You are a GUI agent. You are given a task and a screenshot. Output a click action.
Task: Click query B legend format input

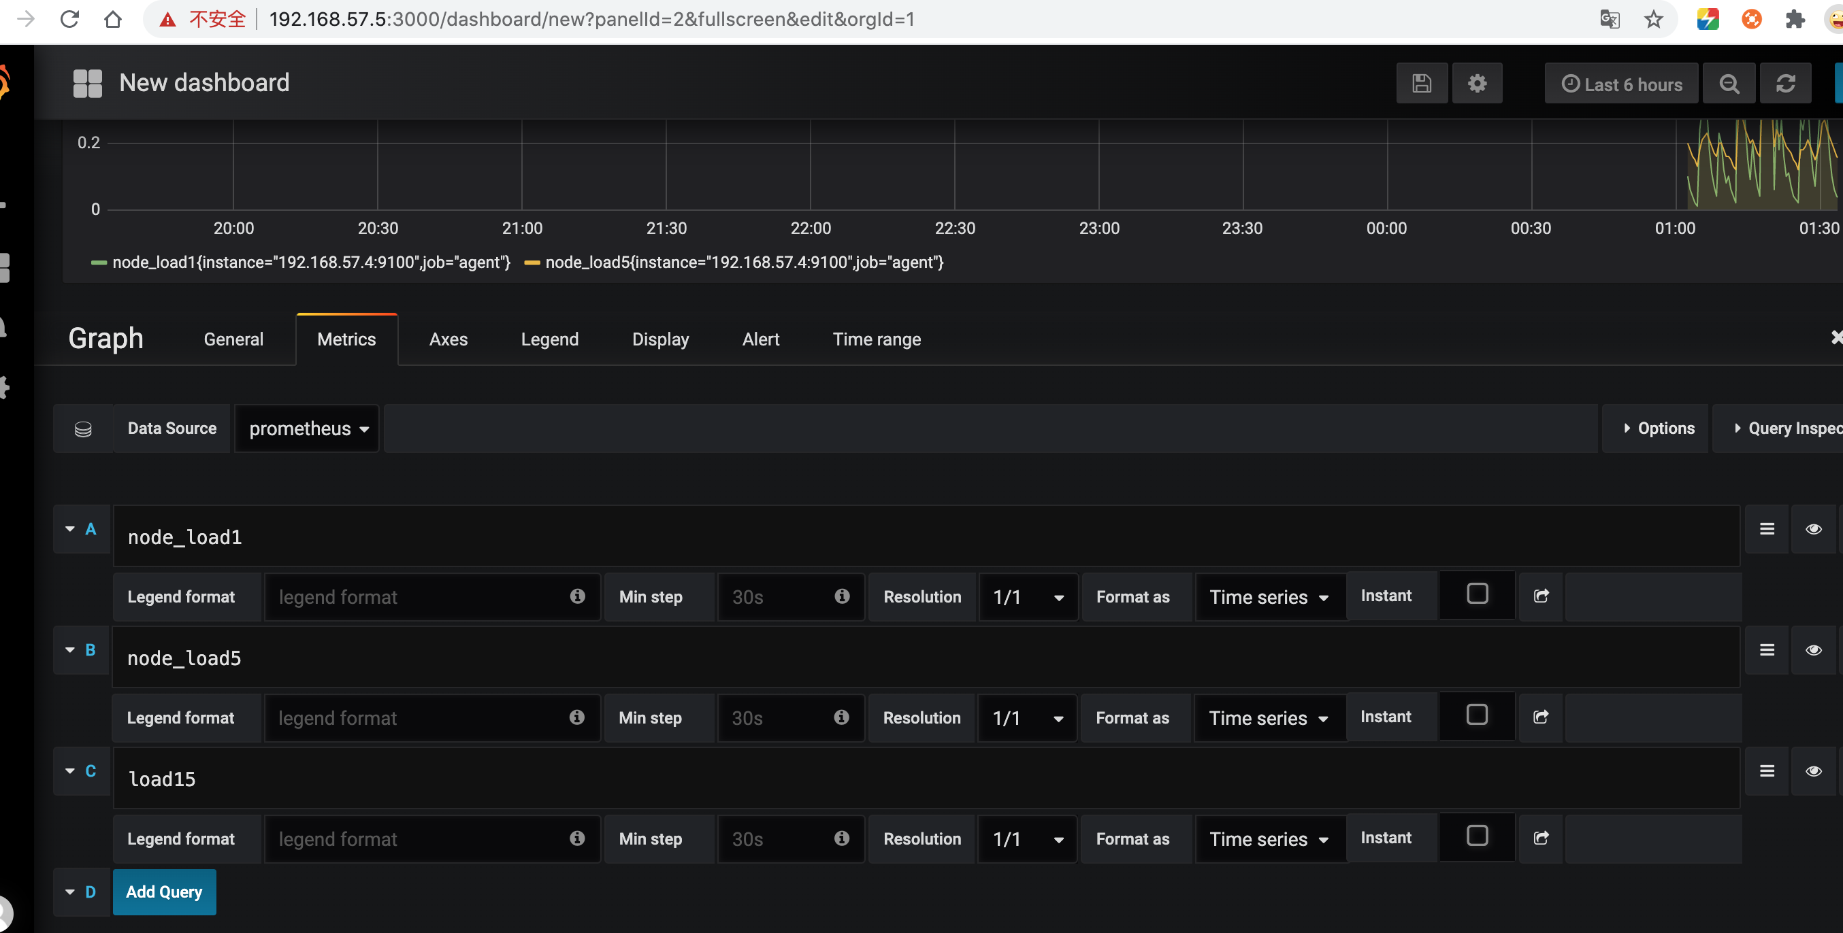point(431,718)
